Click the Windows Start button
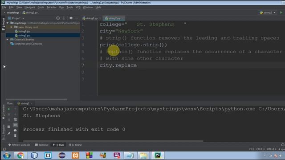285x160 pixels. tap(7, 156)
